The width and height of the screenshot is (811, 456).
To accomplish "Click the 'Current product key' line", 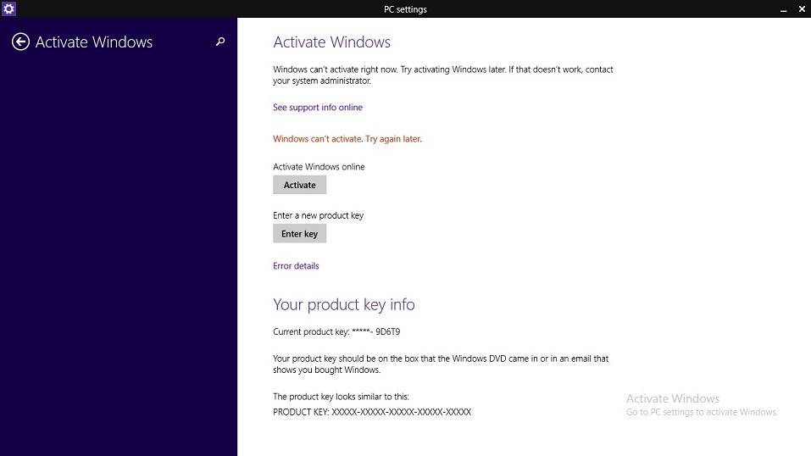I will click(336, 331).
